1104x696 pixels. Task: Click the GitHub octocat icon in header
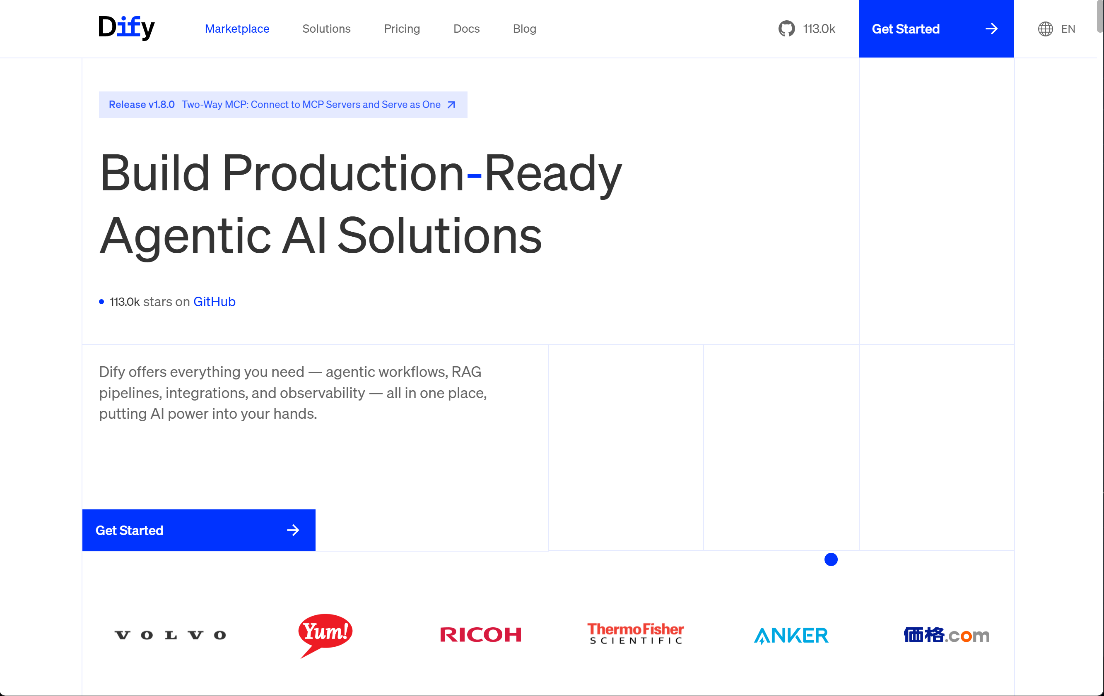click(x=786, y=29)
